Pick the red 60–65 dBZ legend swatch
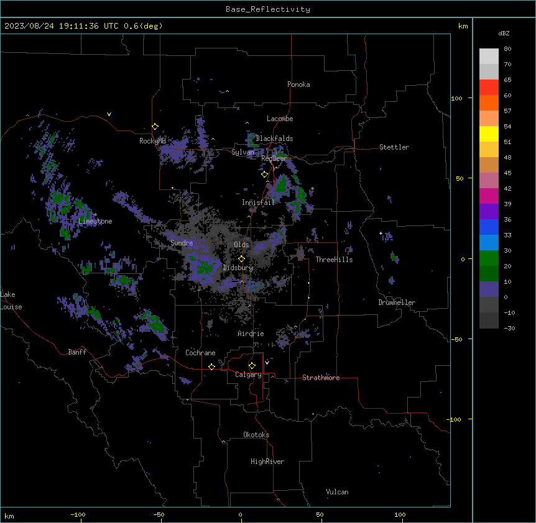The height and width of the screenshot is (523, 536). pyautogui.click(x=489, y=88)
